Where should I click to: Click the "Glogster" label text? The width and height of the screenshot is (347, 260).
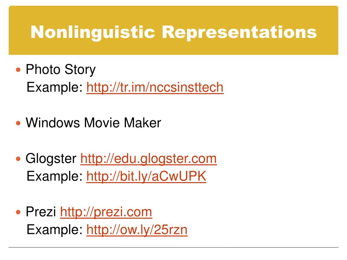tap(51, 159)
